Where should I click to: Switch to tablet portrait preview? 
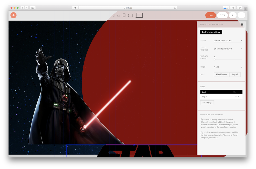124,15
